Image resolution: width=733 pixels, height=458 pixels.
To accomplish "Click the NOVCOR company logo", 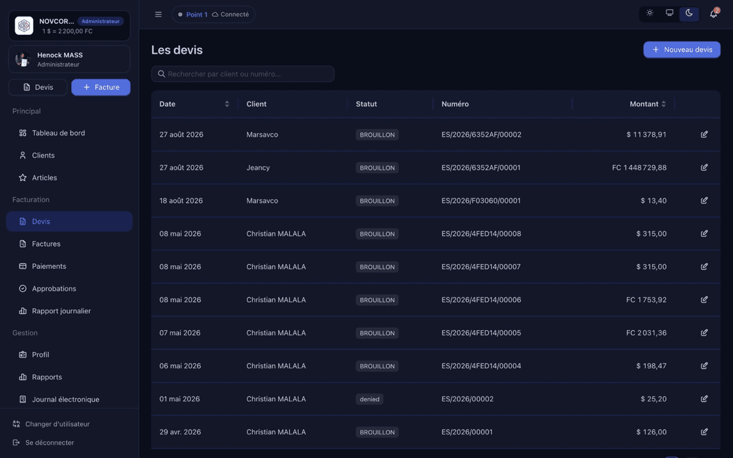I will pyautogui.click(x=24, y=26).
